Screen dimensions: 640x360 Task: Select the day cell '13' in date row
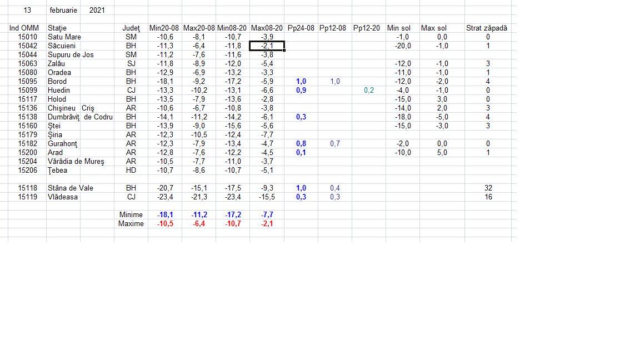[27, 10]
